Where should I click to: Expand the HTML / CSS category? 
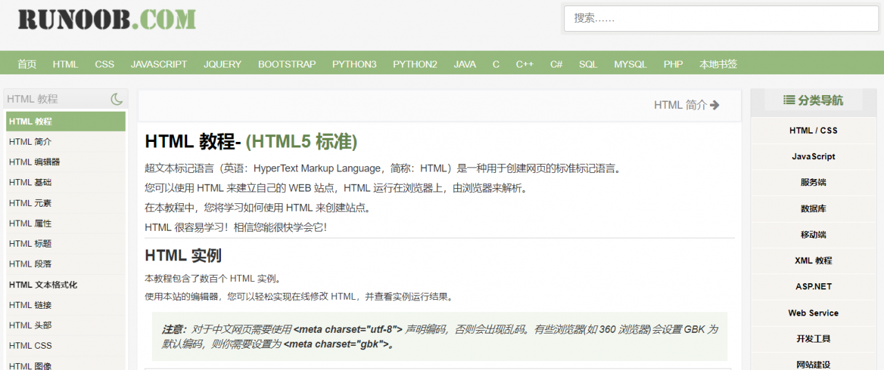813,131
